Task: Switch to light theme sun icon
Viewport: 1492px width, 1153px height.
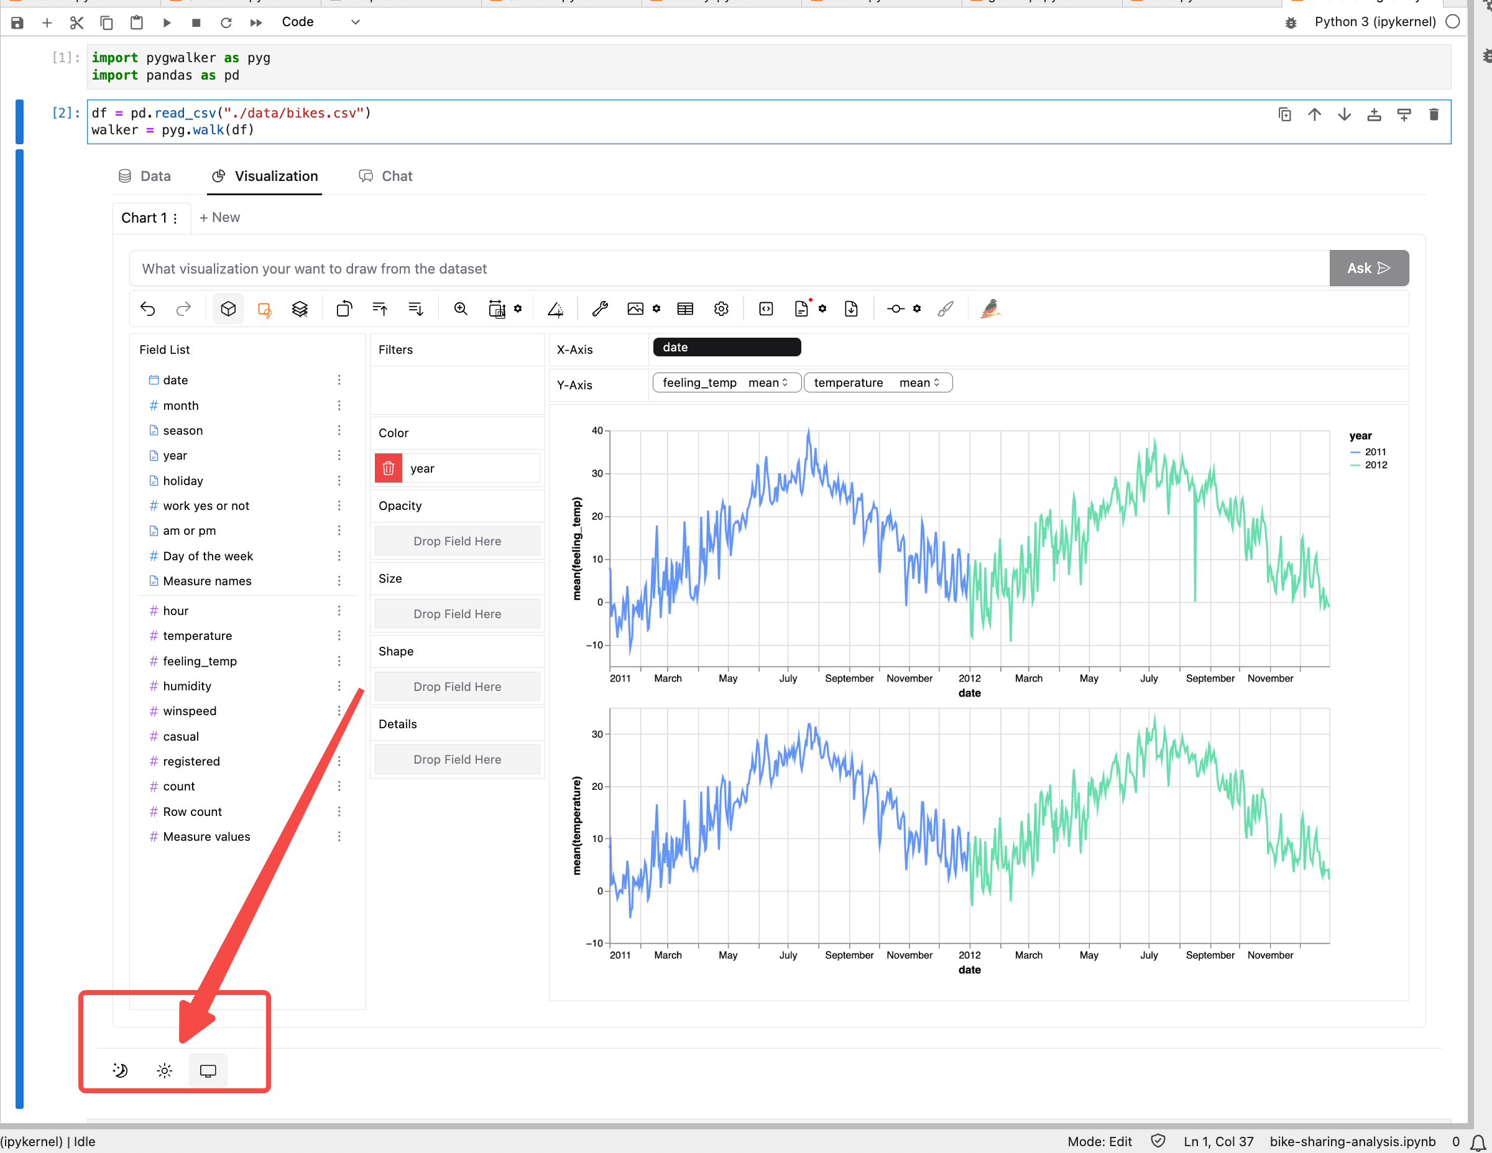Action: pyautogui.click(x=164, y=1070)
